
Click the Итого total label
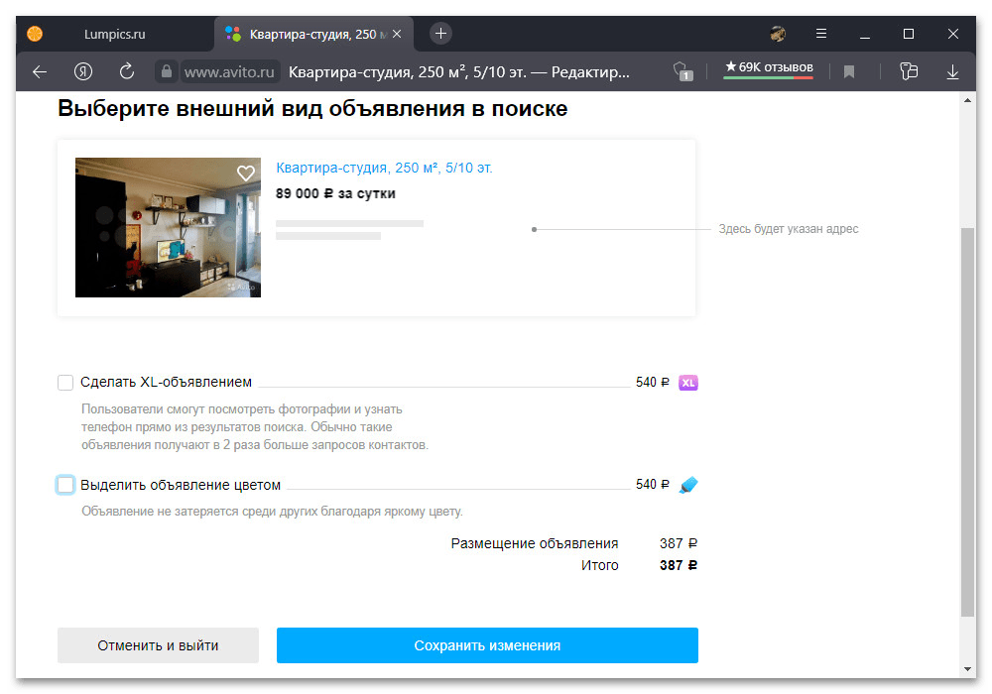pos(600,565)
